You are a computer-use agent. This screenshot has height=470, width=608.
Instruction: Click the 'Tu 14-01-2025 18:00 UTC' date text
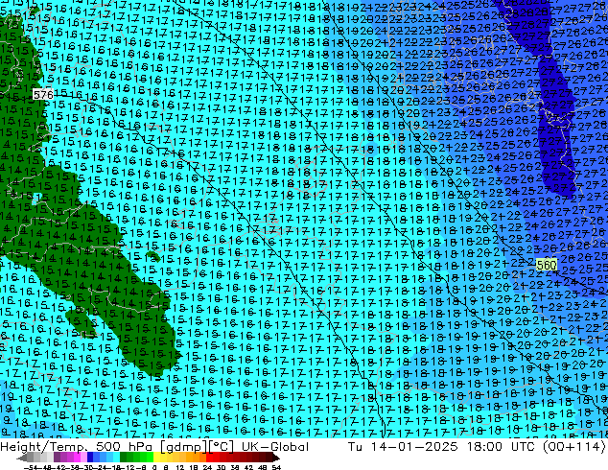(x=442, y=447)
